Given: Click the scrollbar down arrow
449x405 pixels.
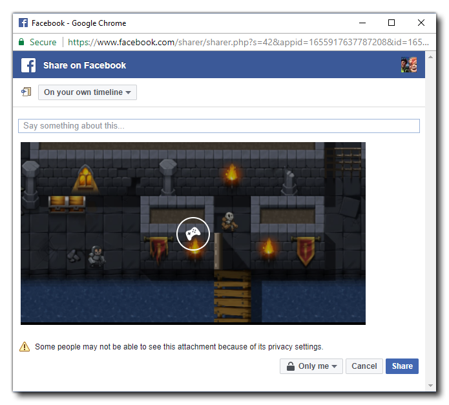Looking at the screenshot, I should pyautogui.click(x=430, y=386).
